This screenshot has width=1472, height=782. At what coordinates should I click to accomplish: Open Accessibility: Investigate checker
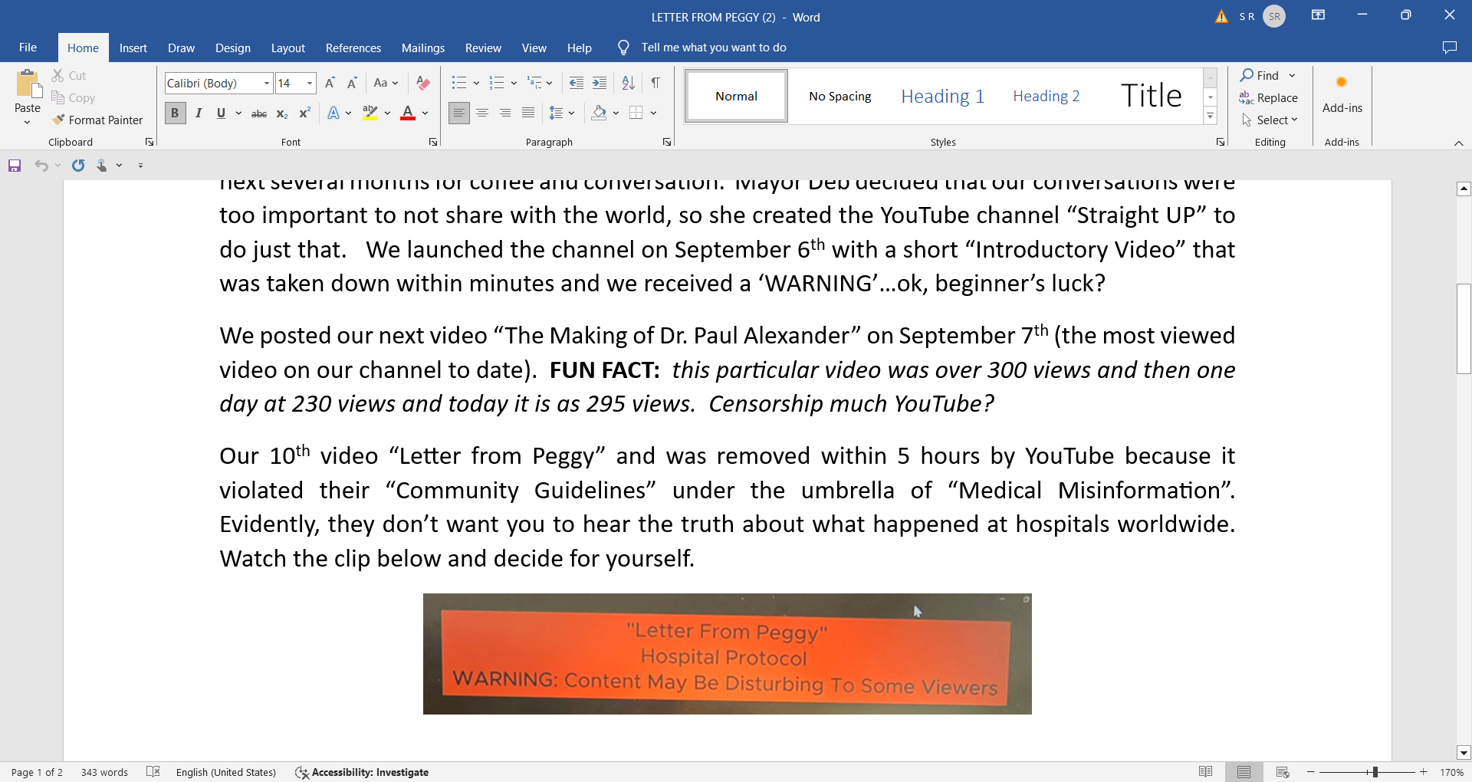(x=362, y=772)
